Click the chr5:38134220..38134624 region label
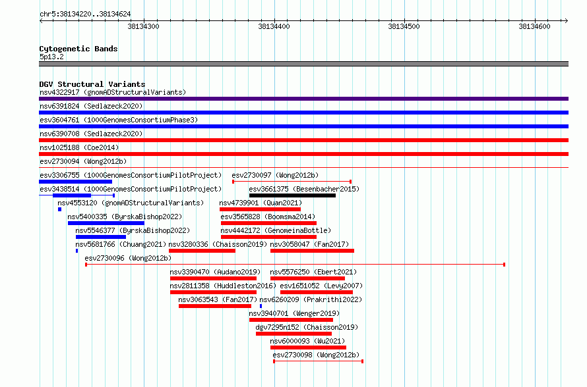Screen dimensions: 587x387 85,14
